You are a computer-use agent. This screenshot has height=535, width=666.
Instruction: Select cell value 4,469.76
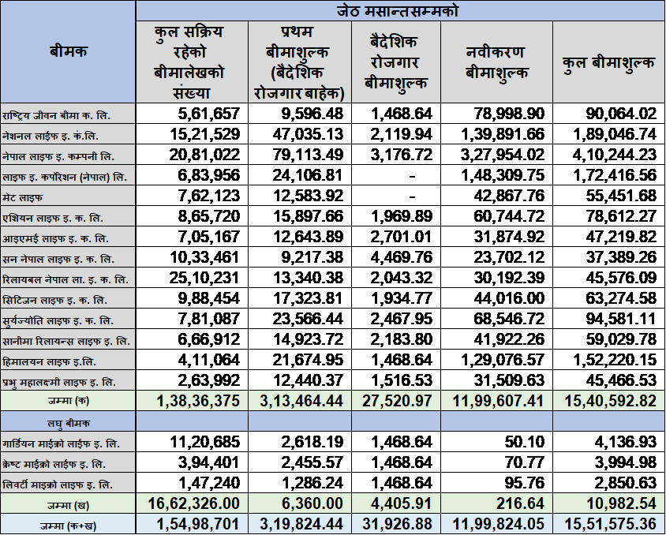click(402, 257)
